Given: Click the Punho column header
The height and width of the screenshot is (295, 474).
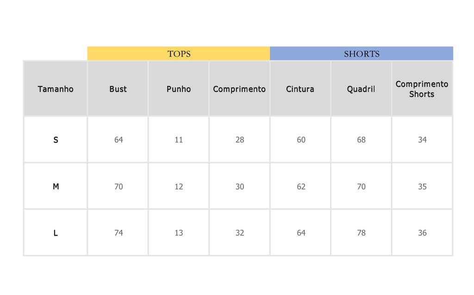Looking at the screenshot, I should pos(179,88).
